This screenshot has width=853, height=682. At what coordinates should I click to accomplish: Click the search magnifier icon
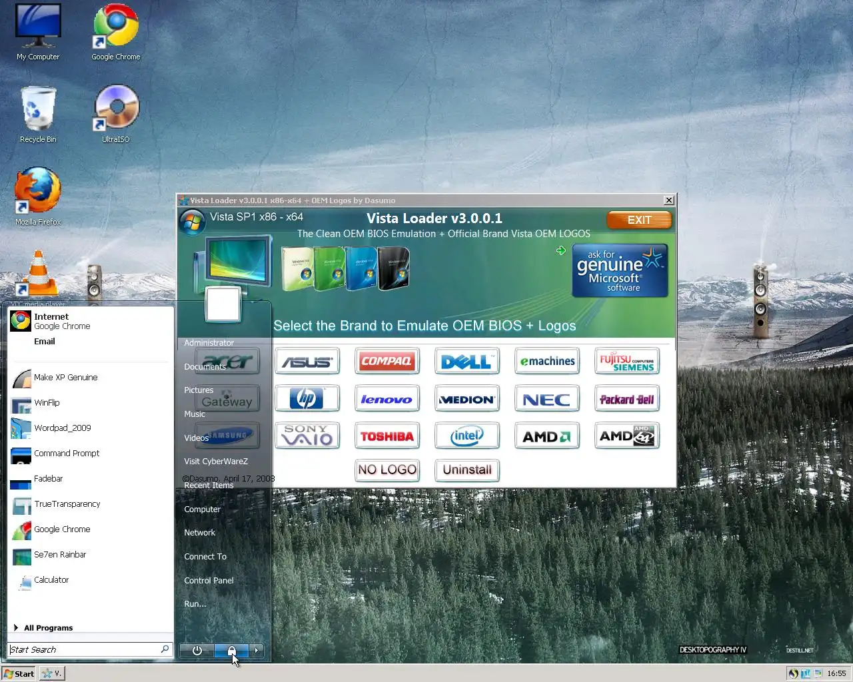[x=165, y=649]
